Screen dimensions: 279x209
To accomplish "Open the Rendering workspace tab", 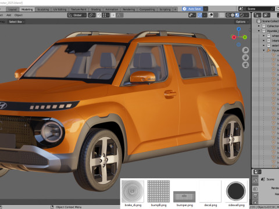I will (128, 9).
